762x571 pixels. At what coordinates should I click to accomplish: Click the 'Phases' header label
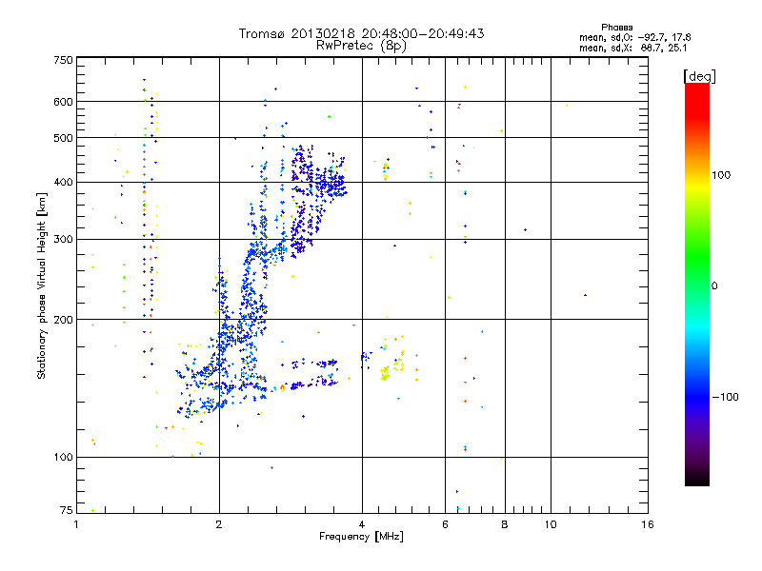616,28
